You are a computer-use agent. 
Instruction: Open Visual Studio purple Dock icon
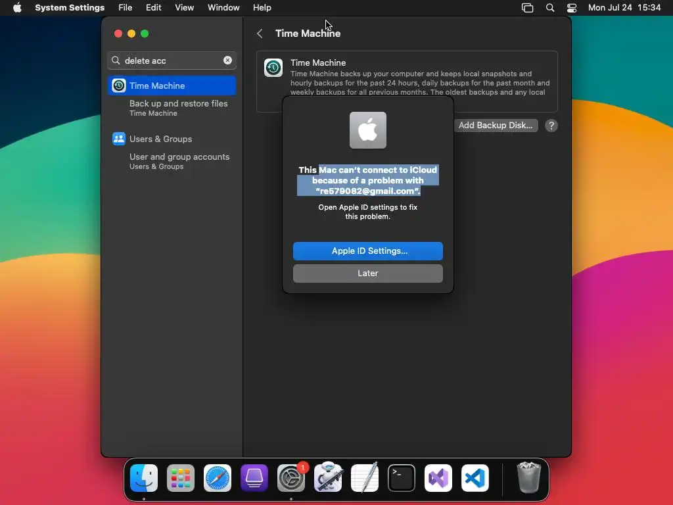point(438,478)
